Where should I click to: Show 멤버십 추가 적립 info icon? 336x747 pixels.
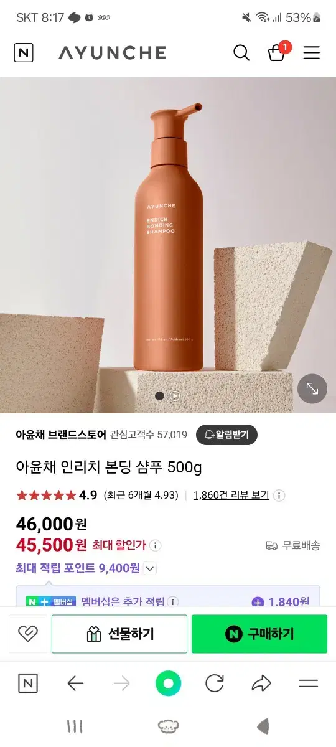coord(173,601)
